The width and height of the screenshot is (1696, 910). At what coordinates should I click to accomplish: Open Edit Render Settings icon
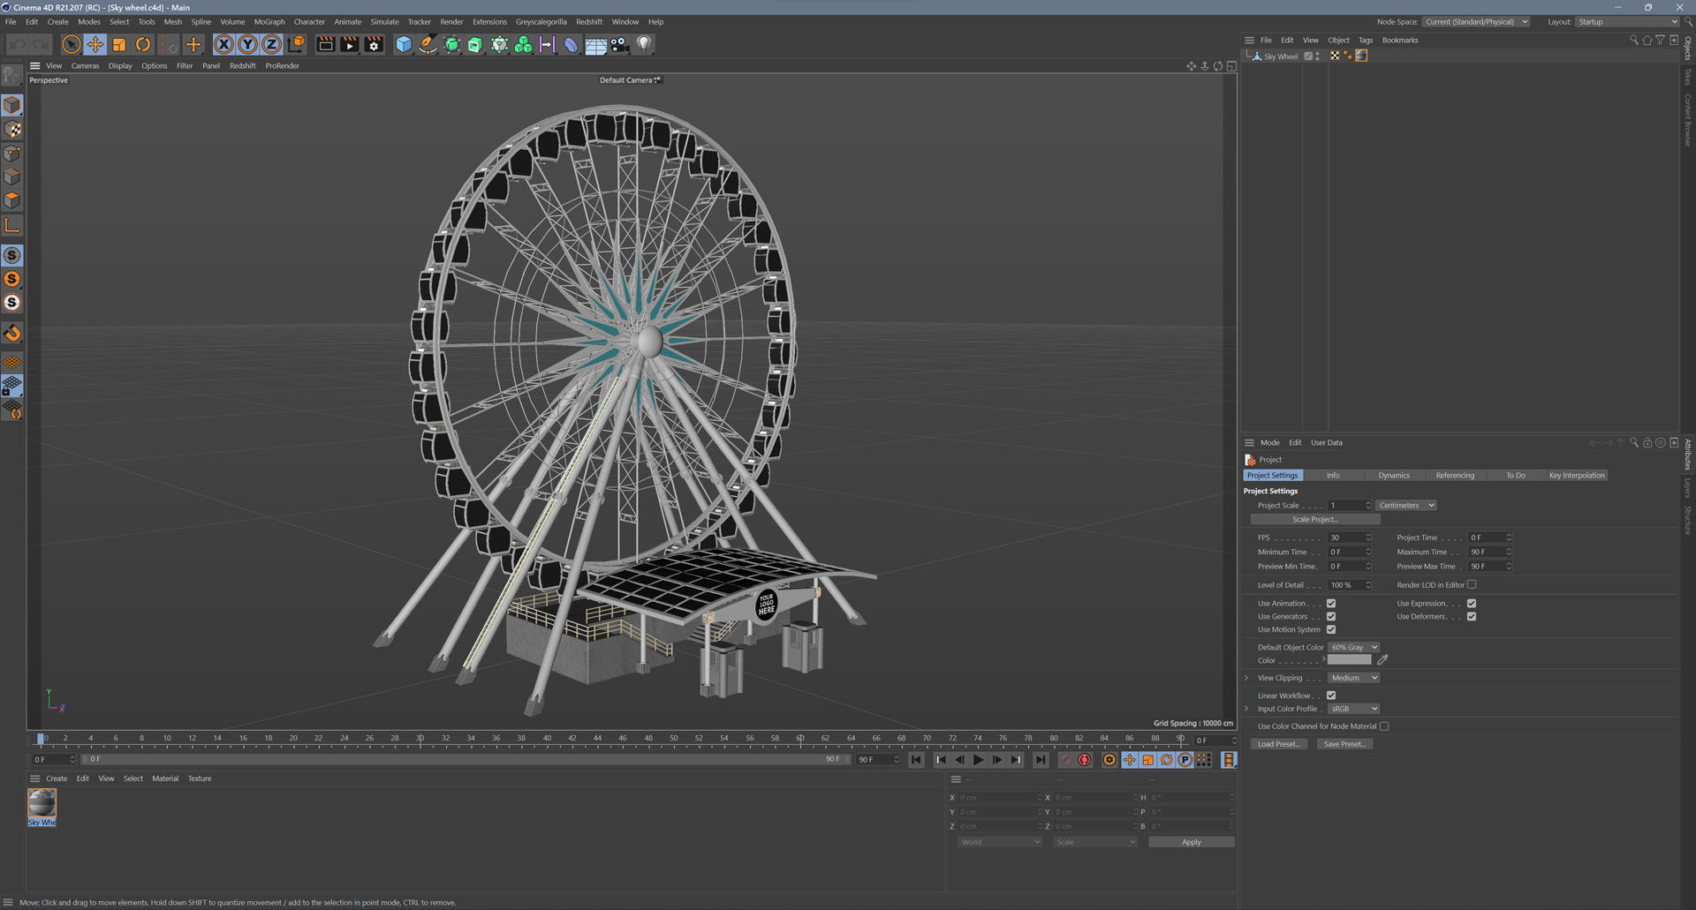click(x=374, y=44)
